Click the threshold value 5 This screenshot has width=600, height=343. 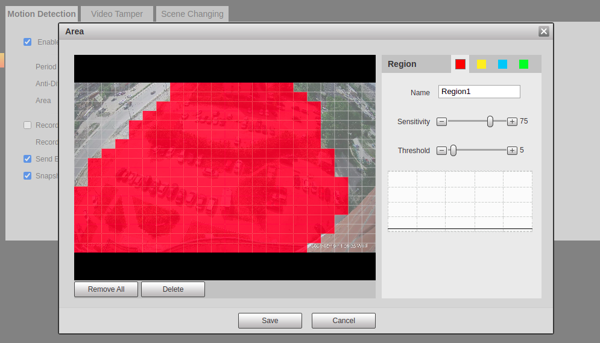tap(522, 150)
